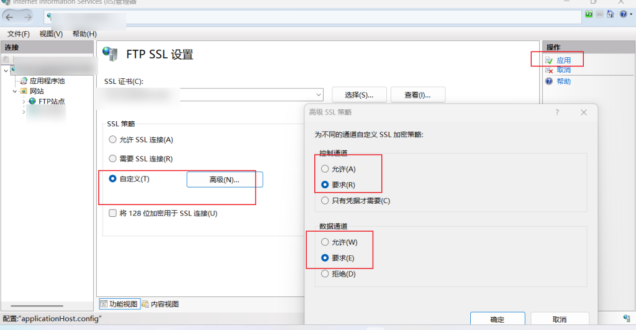Select FTP站点 in the connections tree
This screenshot has width=636, height=330.
tap(52, 101)
